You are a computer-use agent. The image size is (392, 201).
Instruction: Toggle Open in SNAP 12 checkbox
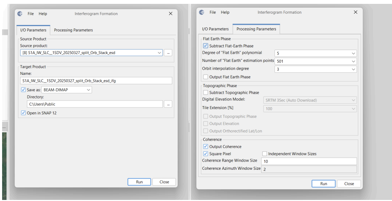coord(24,113)
